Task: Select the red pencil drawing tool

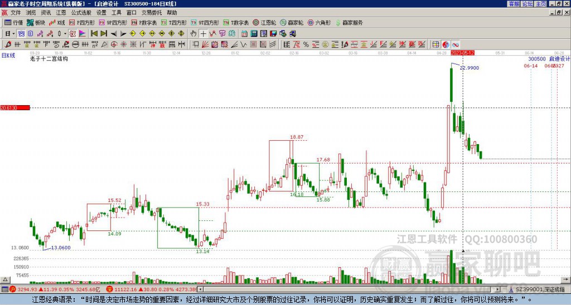Action: 8,45
